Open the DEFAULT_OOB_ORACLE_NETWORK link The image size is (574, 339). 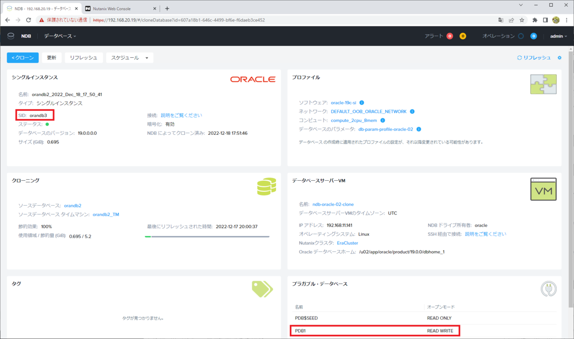(369, 111)
